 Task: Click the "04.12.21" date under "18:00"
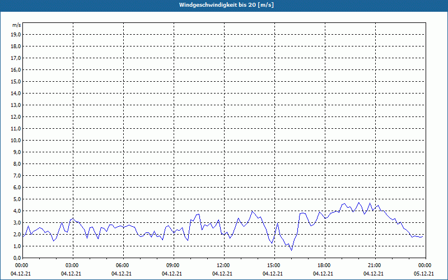(x=323, y=274)
